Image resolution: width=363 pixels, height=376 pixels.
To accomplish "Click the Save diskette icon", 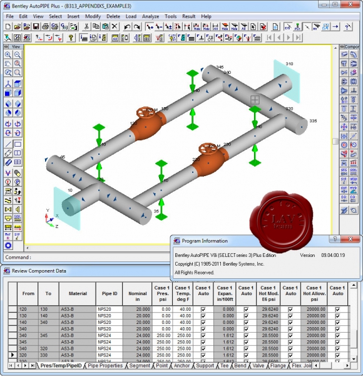I will tap(36, 26).
